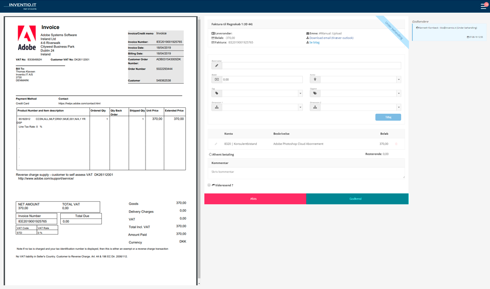Click the envelope icon beside Emne

pos(308,33)
